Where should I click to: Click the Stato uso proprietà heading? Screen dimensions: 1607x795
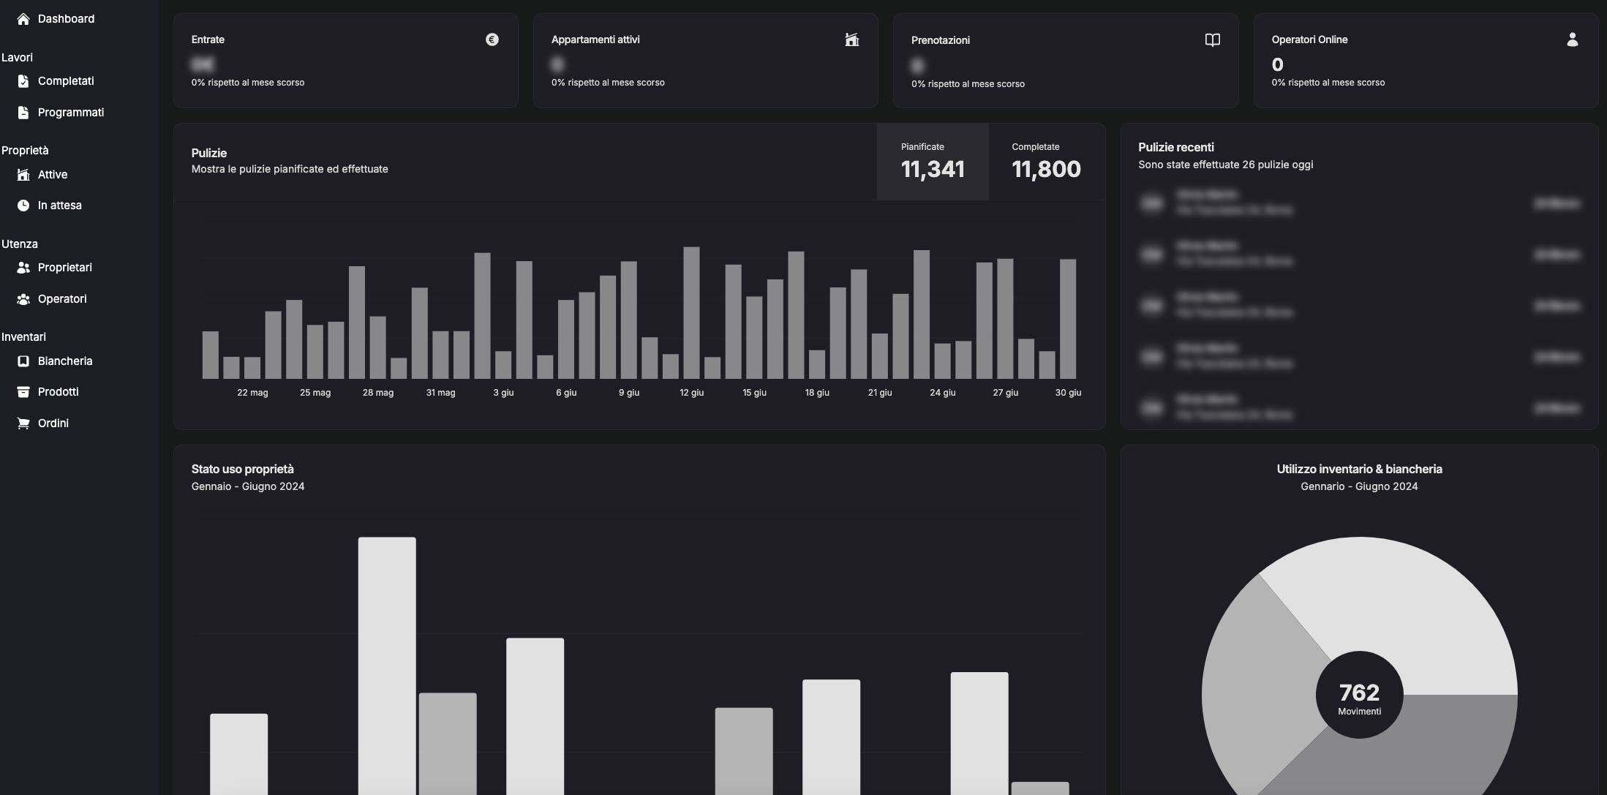tap(242, 469)
